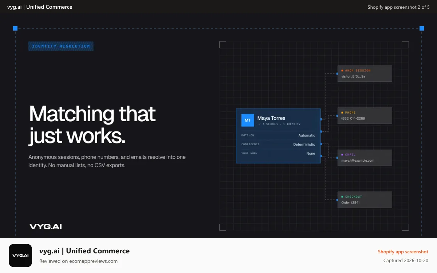Click the Phone card heading
The image size is (437, 273).
point(350,112)
